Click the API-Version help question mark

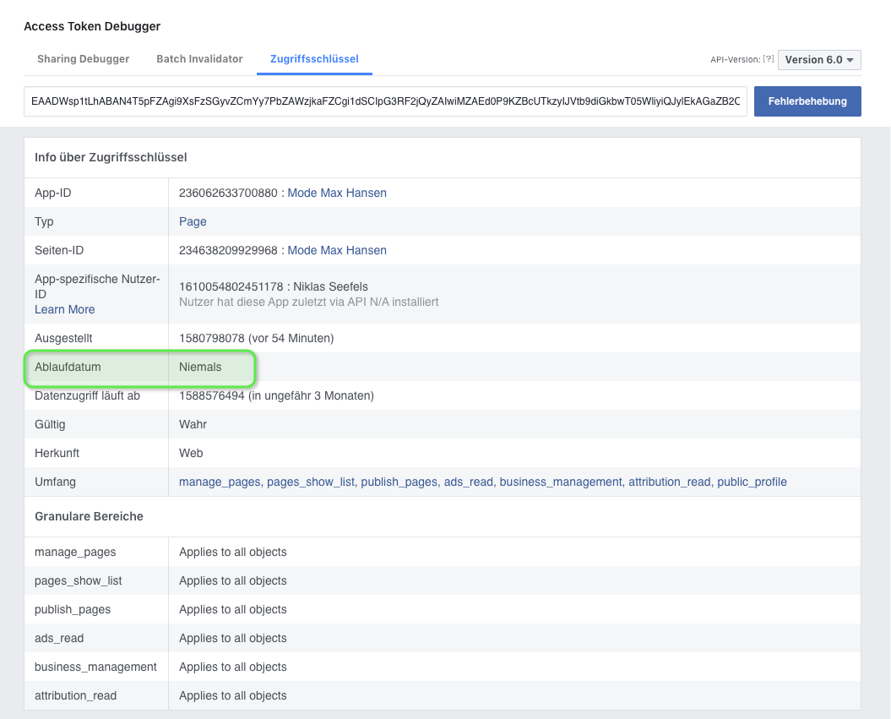pyautogui.click(x=768, y=60)
